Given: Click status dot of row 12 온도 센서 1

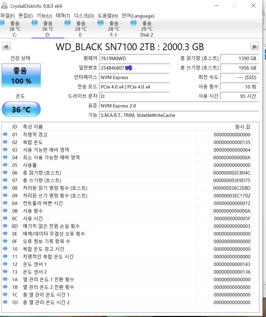Looking at the screenshot, I should [5, 264].
